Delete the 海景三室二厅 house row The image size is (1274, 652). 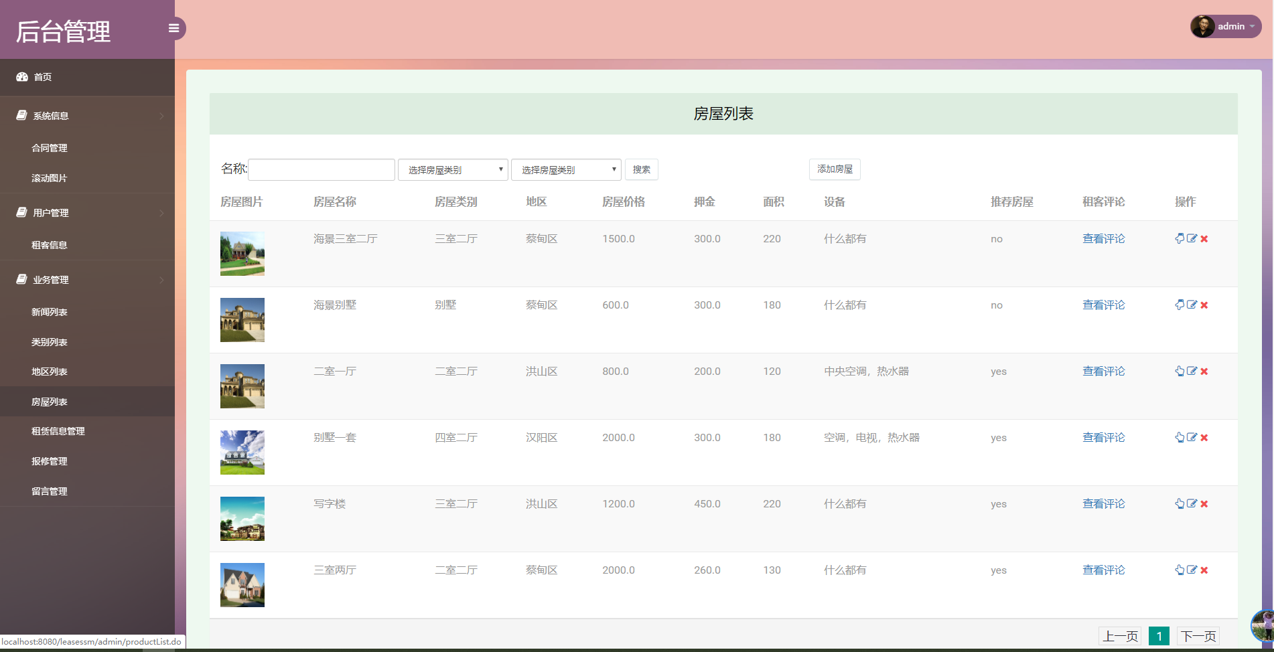click(1204, 239)
